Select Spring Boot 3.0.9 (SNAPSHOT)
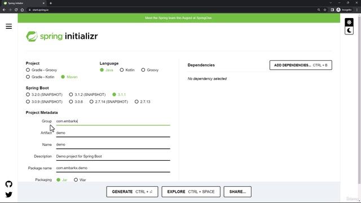The image size is (361, 203). click(x=44, y=101)
